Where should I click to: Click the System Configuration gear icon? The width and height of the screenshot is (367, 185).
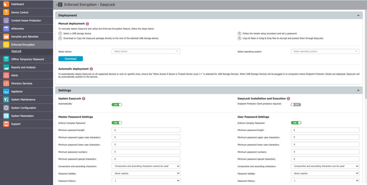click(6, 108)
